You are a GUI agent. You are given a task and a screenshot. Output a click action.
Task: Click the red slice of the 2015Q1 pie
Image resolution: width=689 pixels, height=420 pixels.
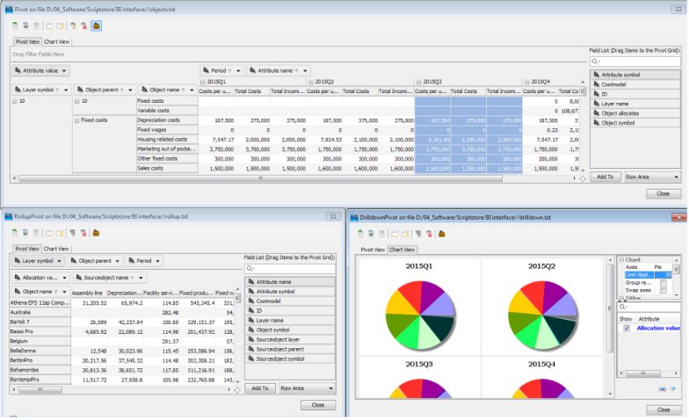pos(410,296)
